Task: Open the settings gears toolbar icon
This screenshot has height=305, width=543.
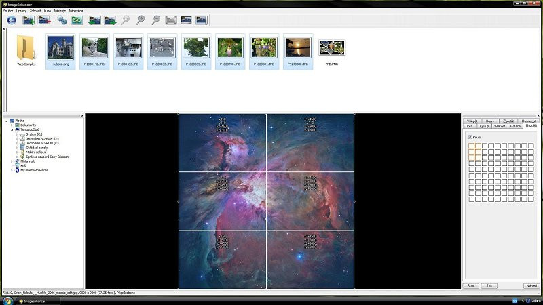Action: tap(62, 20)
